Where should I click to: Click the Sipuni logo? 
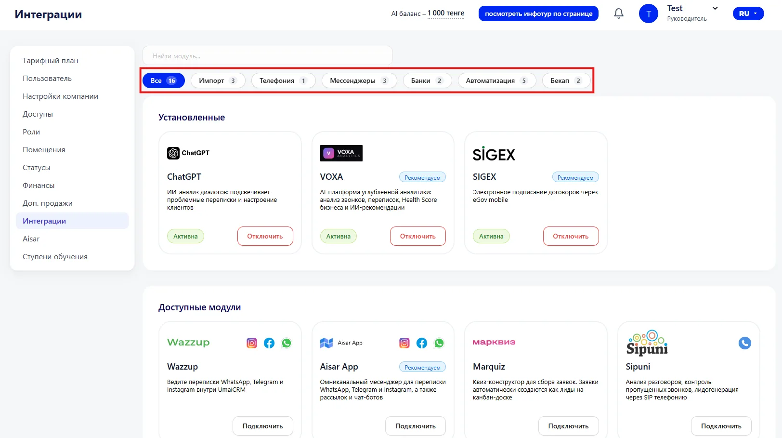click(647, 343)
